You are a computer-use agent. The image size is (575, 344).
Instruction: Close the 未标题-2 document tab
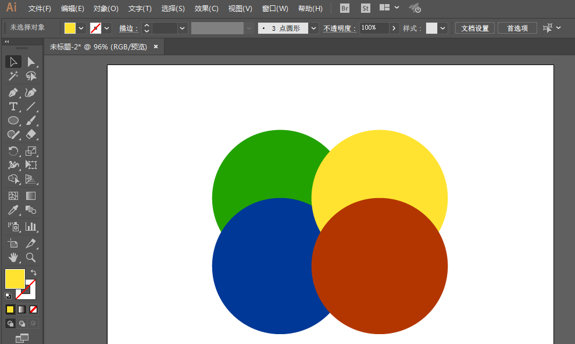pos(156,46)
